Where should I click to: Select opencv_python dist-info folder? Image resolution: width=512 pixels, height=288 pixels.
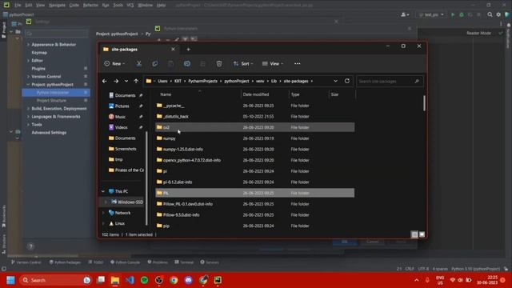coord(254,160)
